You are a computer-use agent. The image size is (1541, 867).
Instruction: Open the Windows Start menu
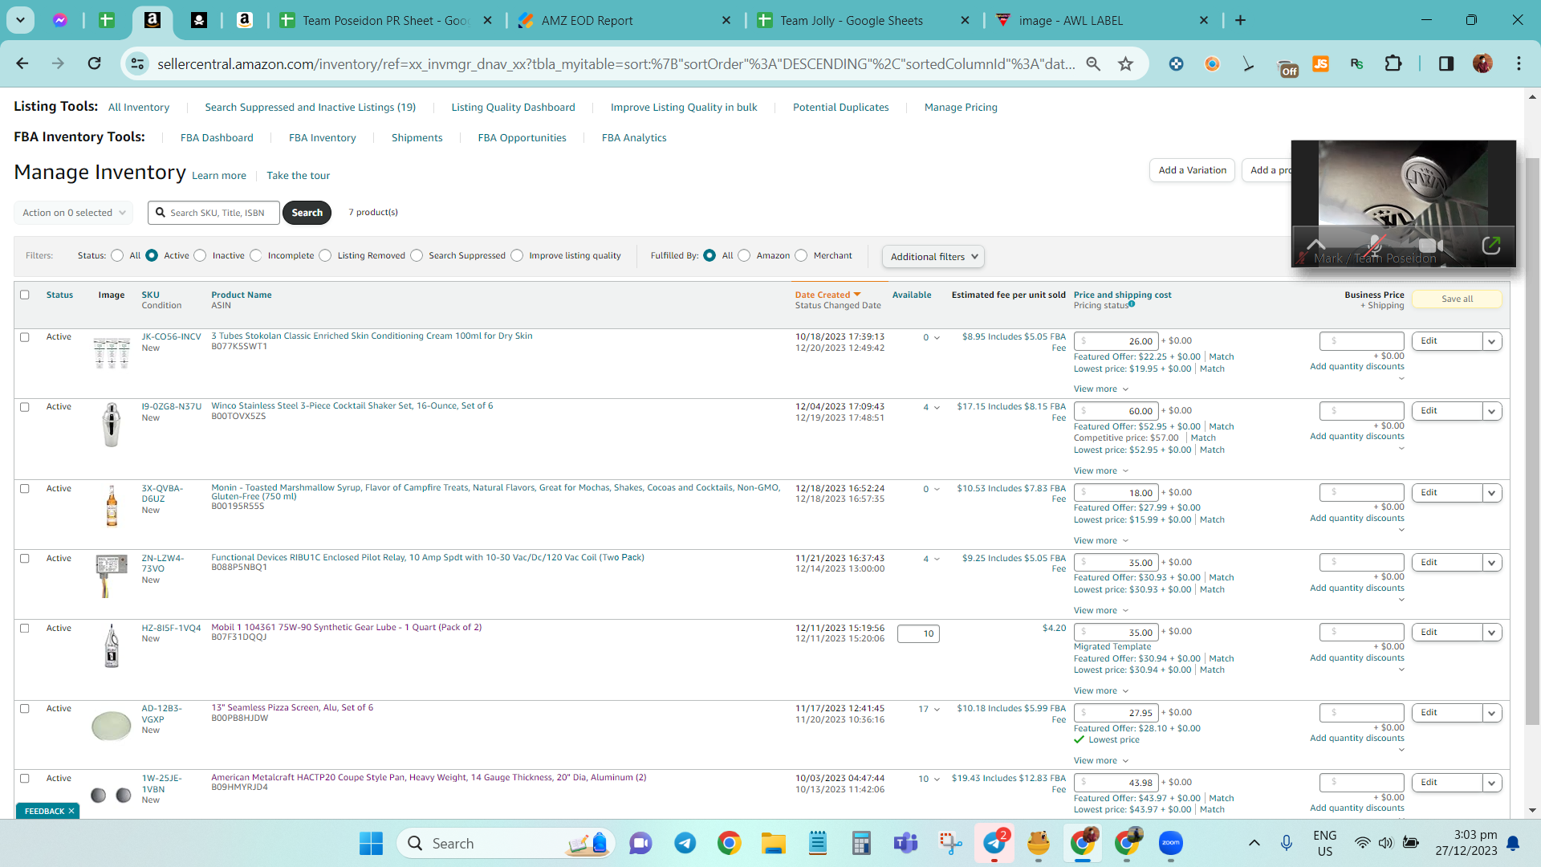pyautogui.click(x=371, y=843)
